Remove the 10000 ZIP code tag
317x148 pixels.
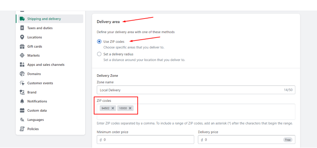coord(130,108)
